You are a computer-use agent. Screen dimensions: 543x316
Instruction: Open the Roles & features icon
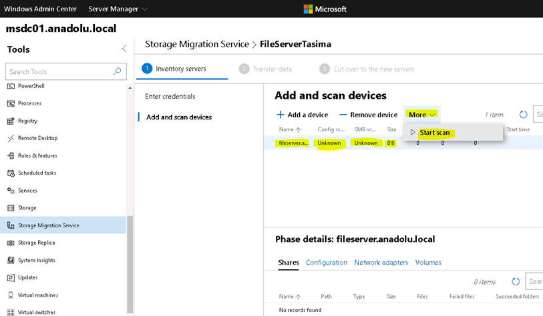(x=11, y=155)
